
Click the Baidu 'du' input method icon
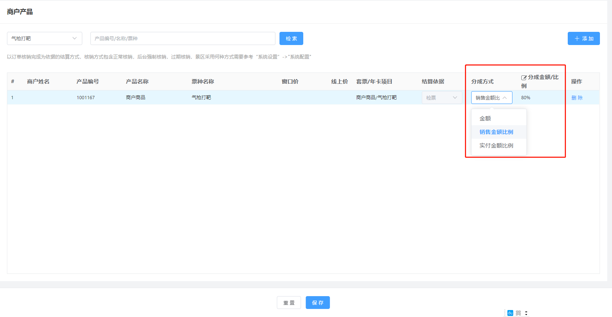510,313
